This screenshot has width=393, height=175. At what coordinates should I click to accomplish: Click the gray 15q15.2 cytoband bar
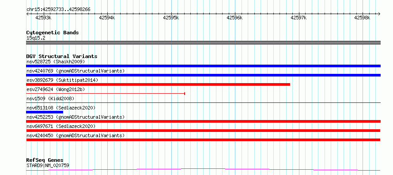pos(203,43)
